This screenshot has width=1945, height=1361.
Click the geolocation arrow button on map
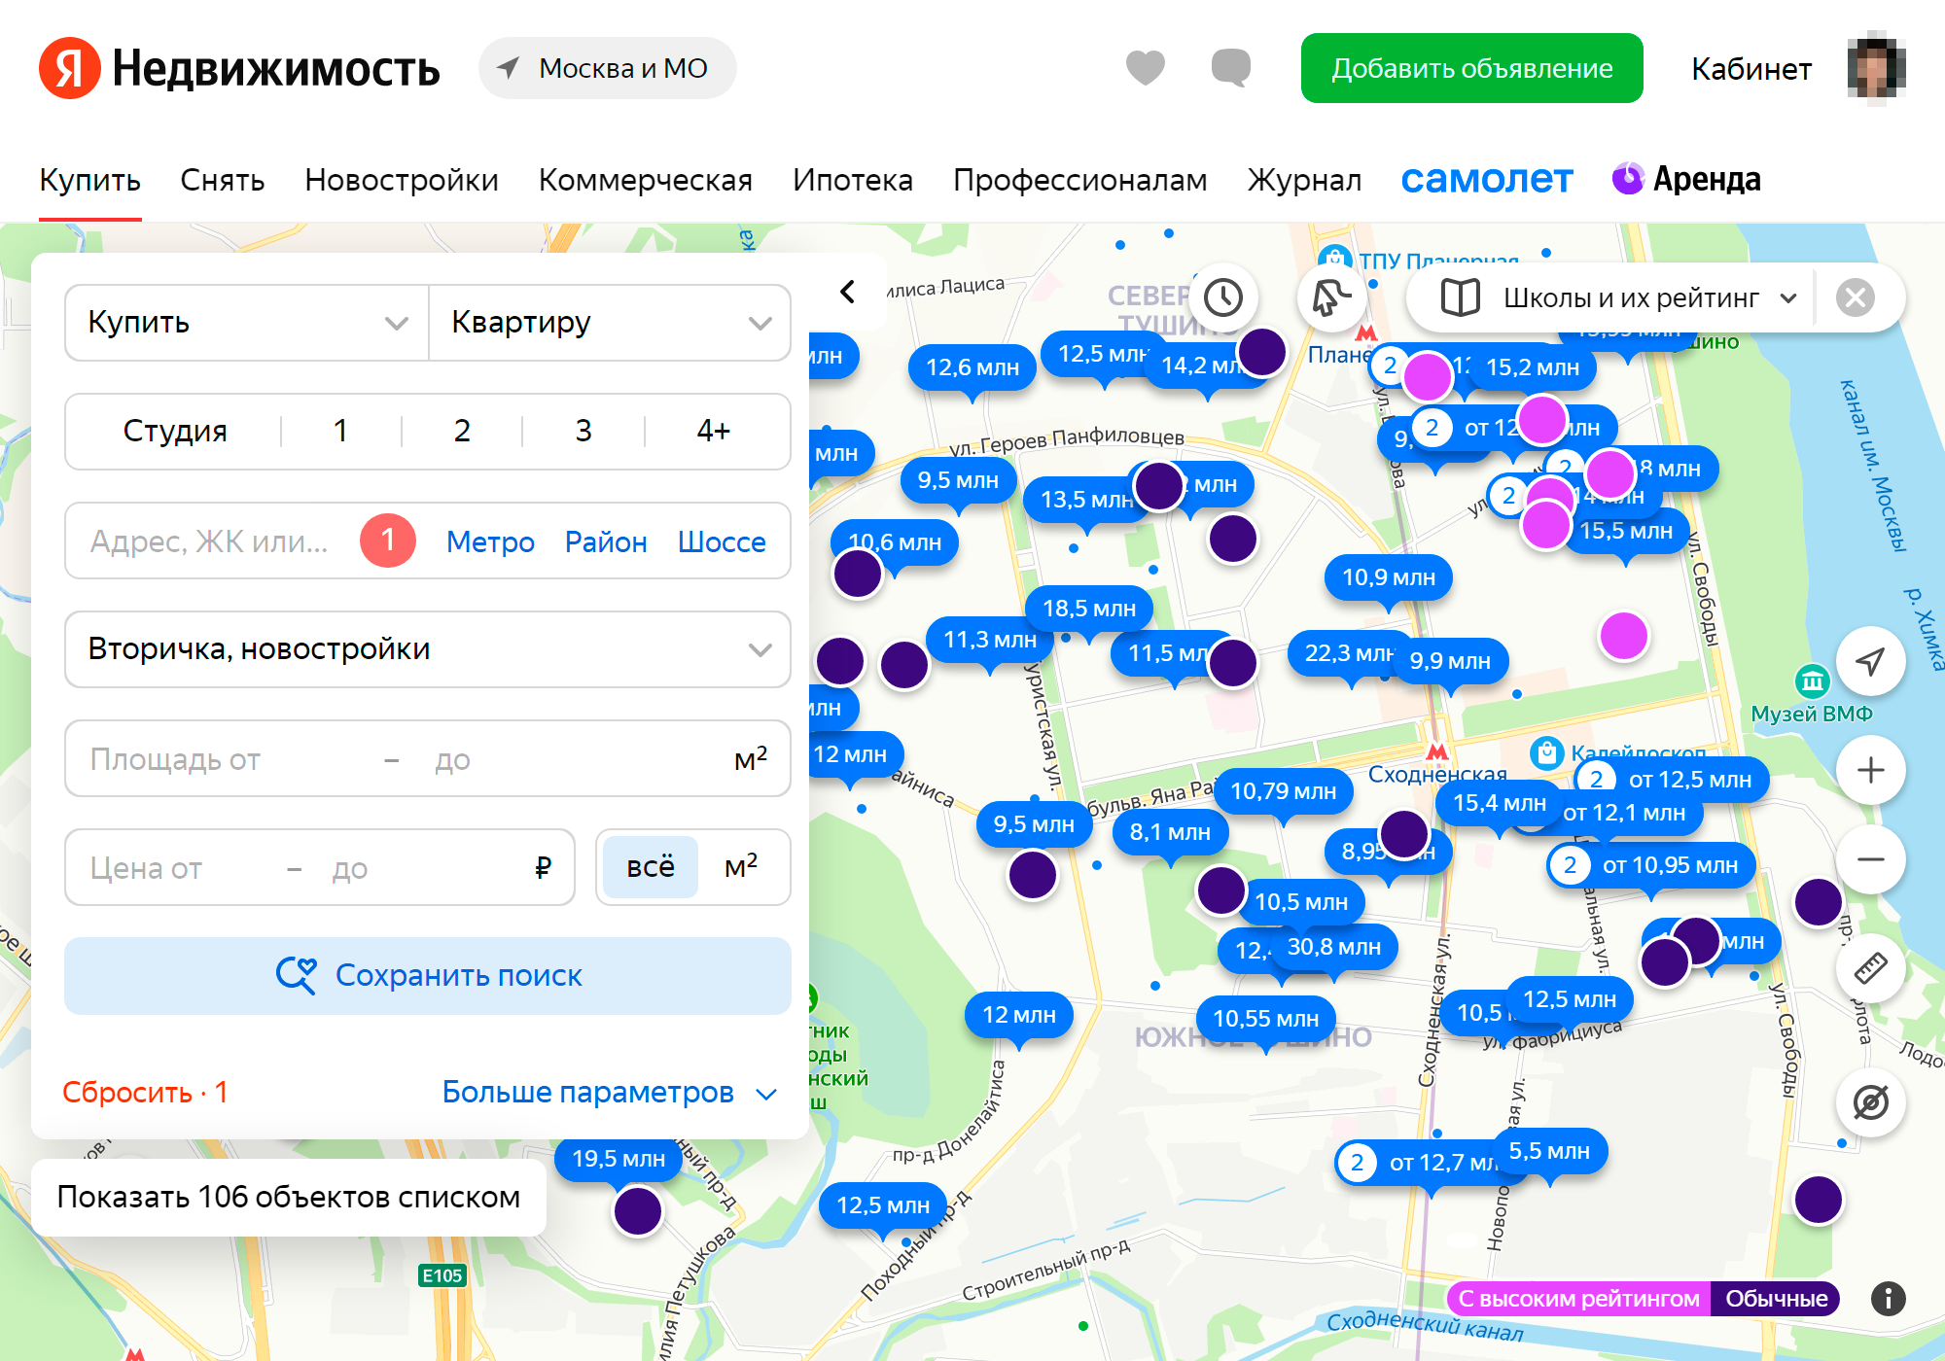pyautogui.click(x=1870, y=662)
